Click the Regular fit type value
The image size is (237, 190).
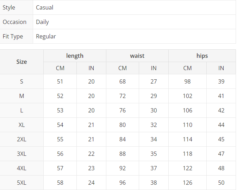tap(46, 36)
